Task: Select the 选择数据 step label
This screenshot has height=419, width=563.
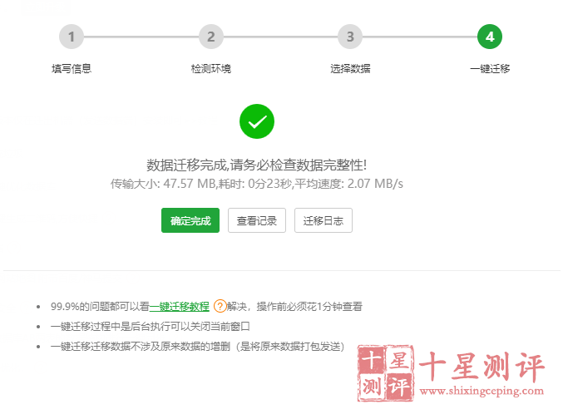Action: click(350, 68)
